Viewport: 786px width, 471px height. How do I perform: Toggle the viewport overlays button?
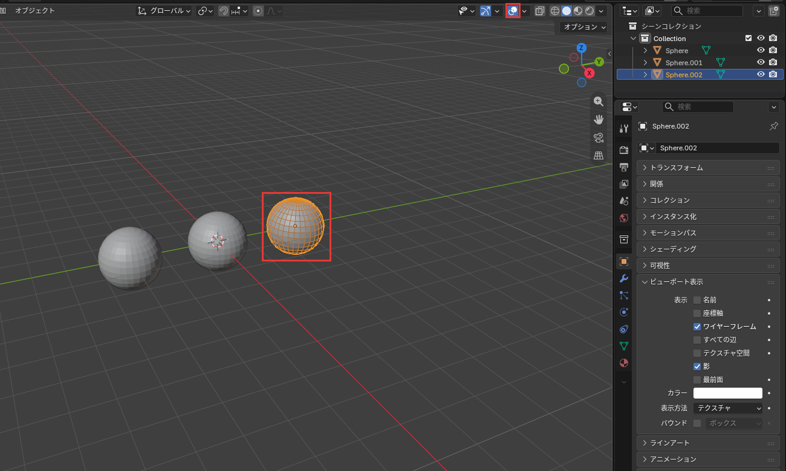coord(513,11)
